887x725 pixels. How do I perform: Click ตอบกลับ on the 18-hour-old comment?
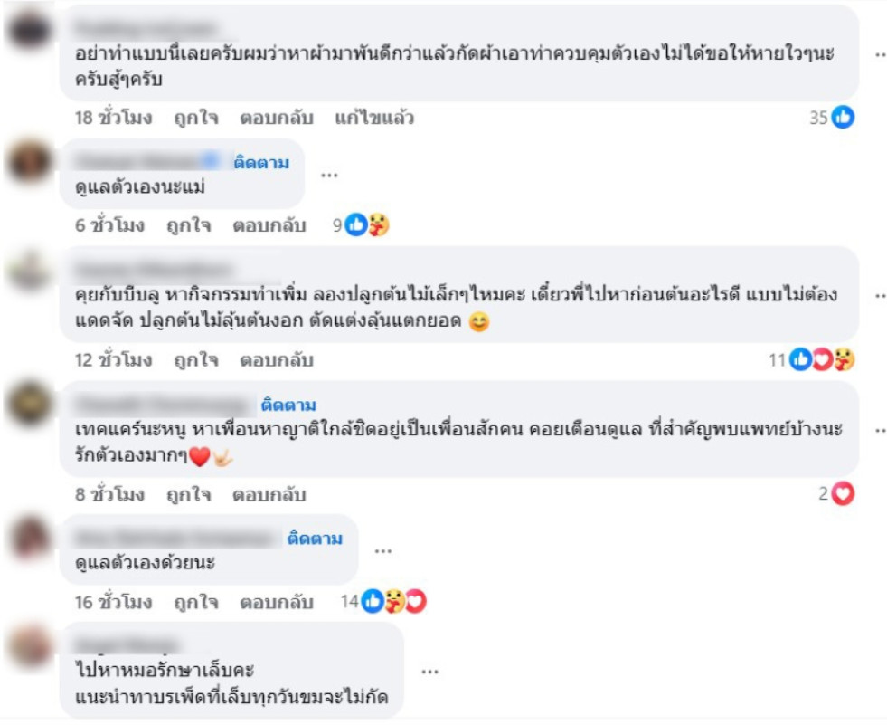(277, 118)
